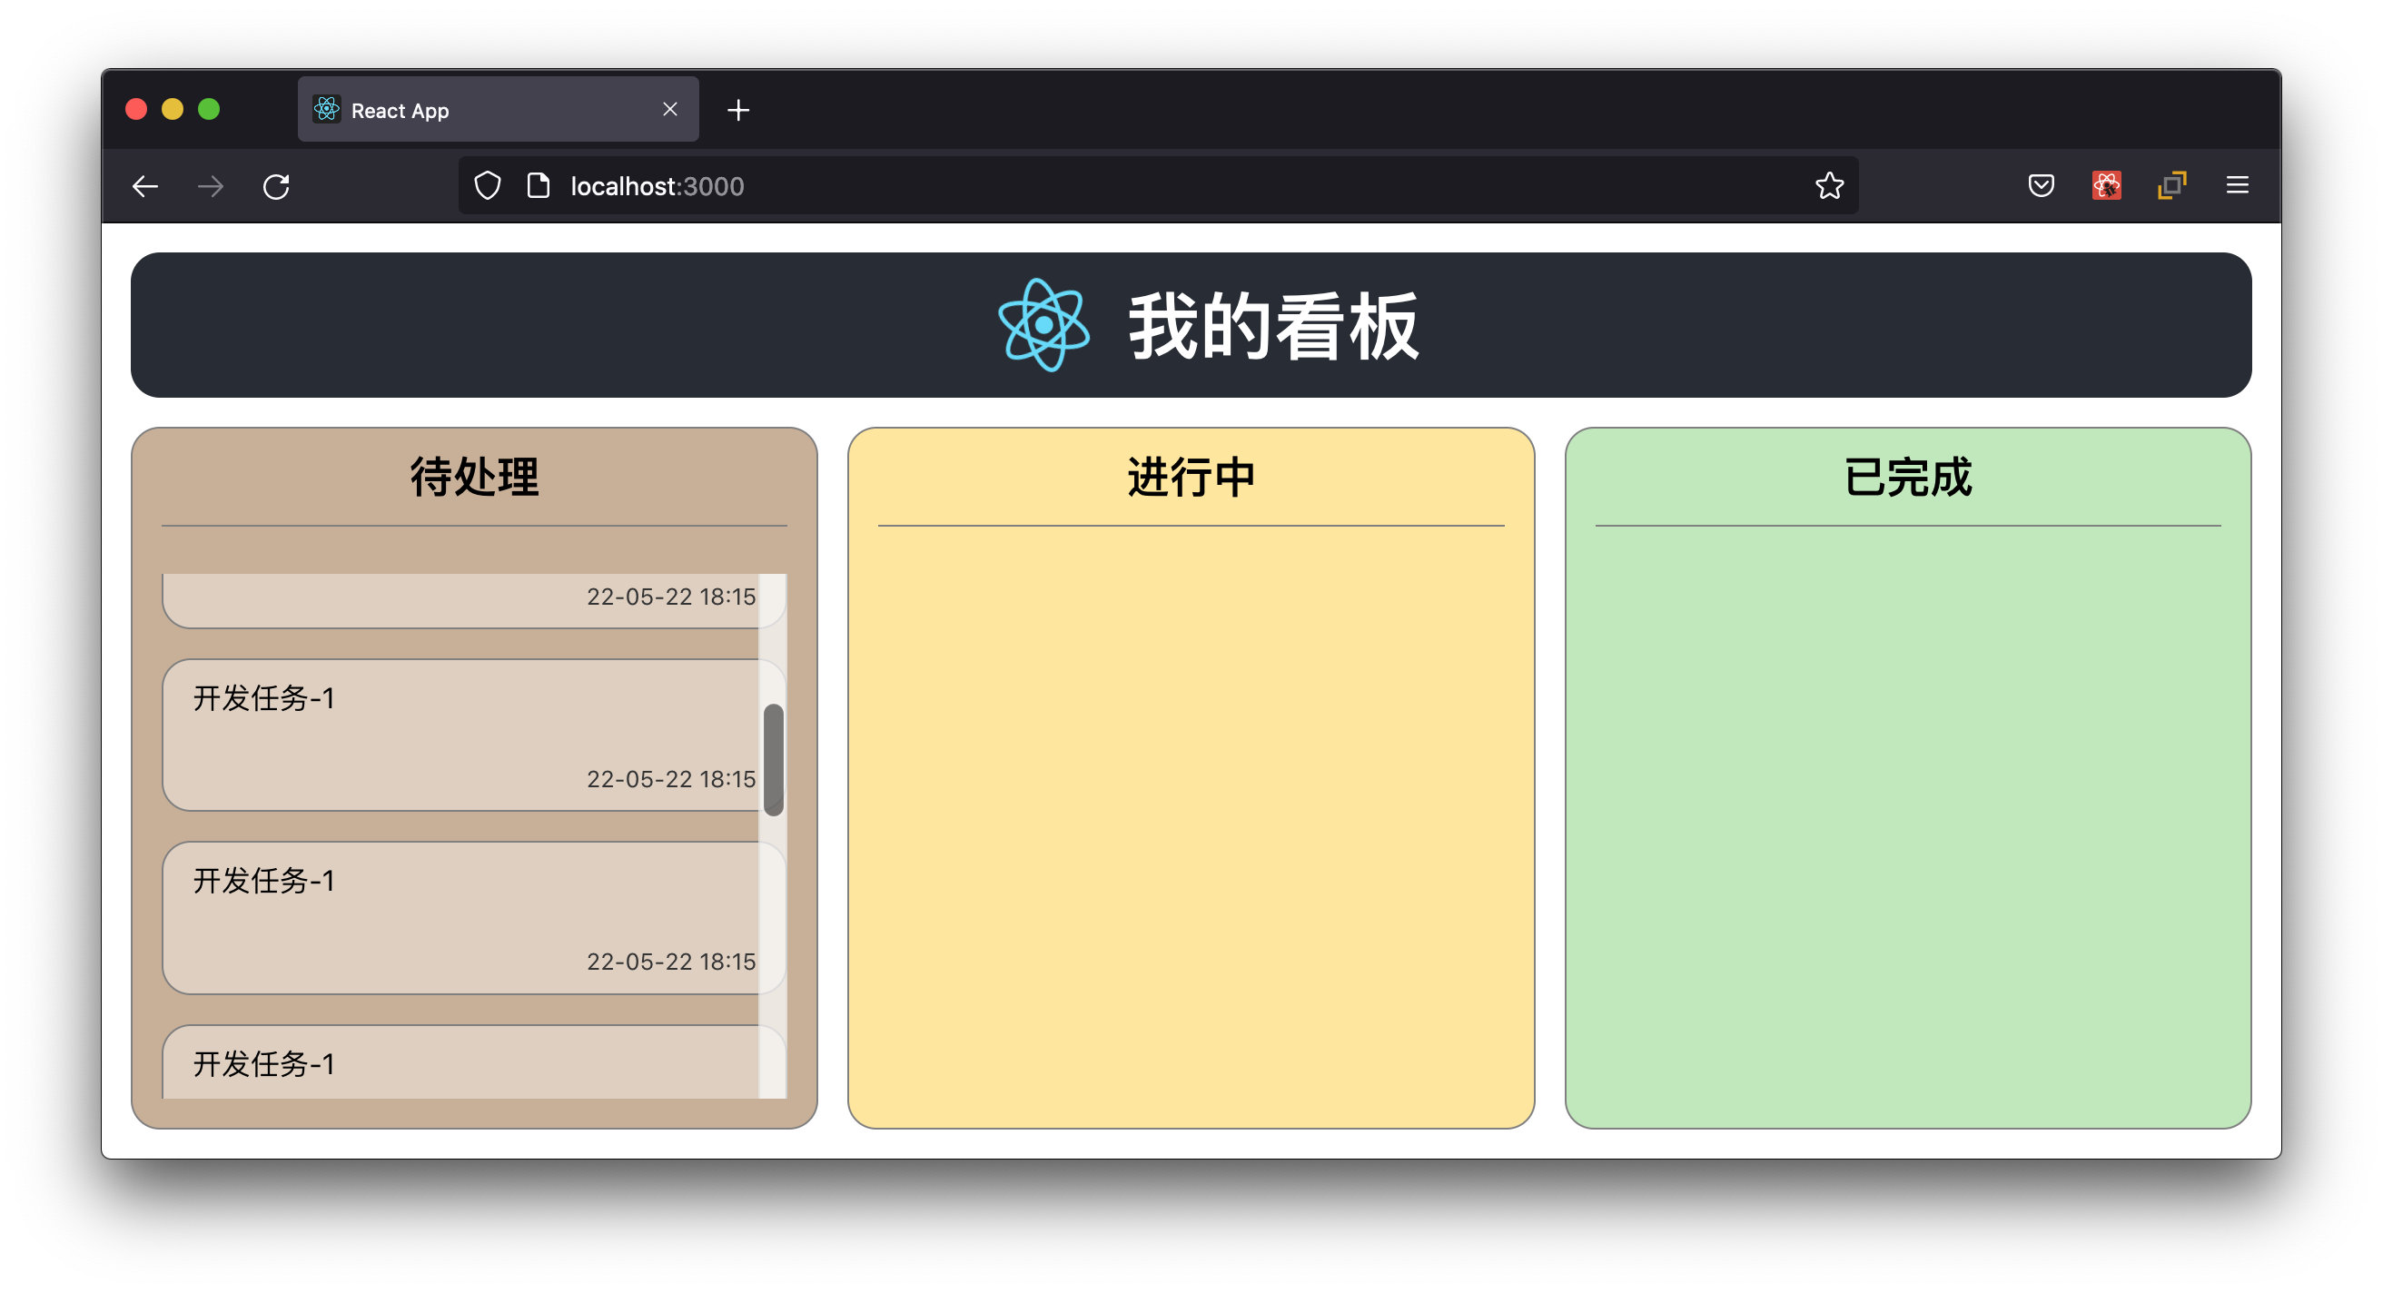Click the page info document icon
The width and height of the screenshot is (2383, 1293).
[538, 186]
